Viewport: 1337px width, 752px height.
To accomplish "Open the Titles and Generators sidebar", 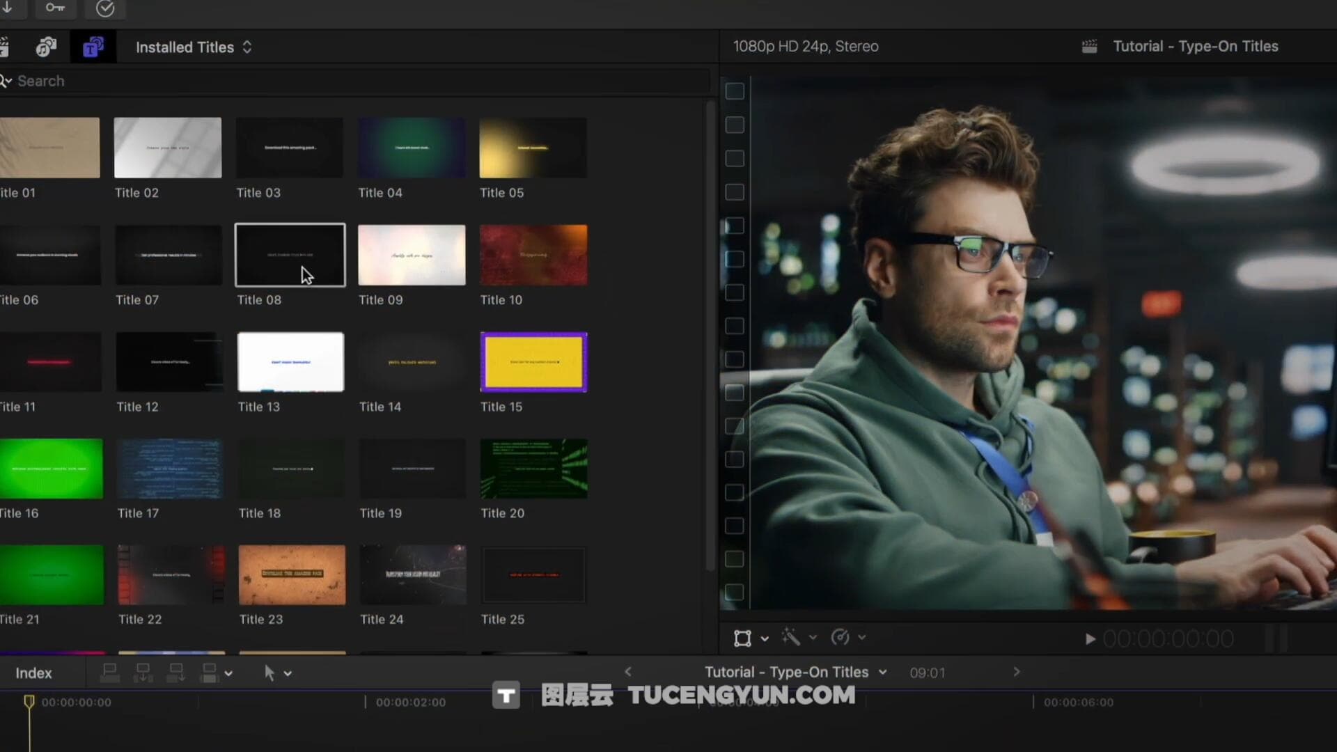I will tap(93, 47).
